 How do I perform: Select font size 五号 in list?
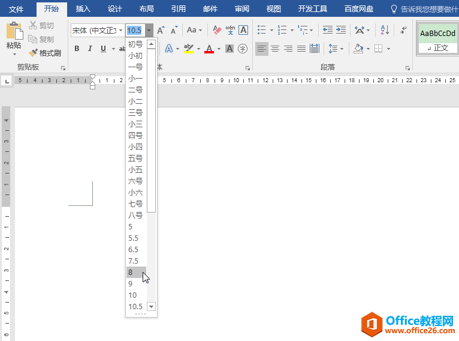[x=136, y=158]
